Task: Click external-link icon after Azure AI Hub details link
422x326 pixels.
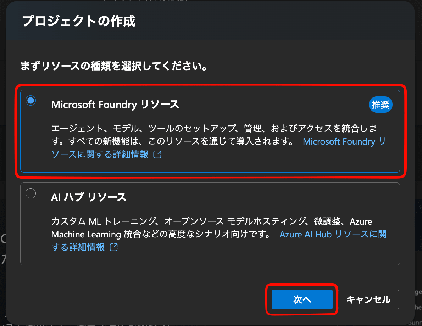Action: 114,247
